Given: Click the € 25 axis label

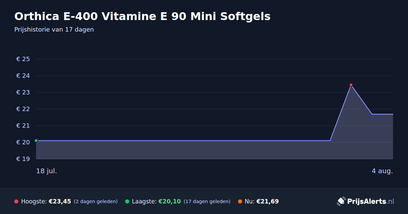Looking at the screenshot, I should point(23,59).
